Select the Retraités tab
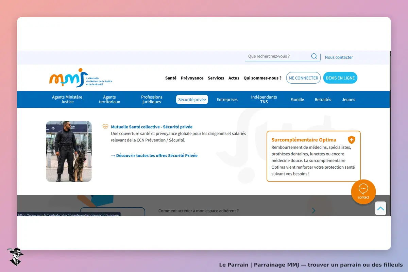The image size is (408, 272). [x=323, y=100]
